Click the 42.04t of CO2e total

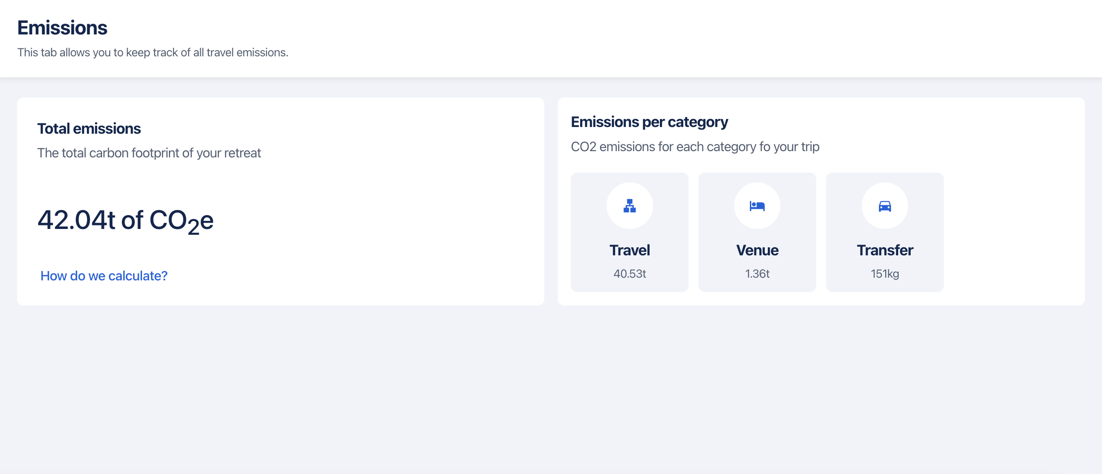tap(125, 220)
